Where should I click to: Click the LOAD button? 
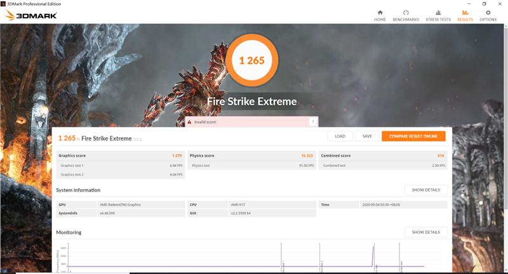[340, 136]
